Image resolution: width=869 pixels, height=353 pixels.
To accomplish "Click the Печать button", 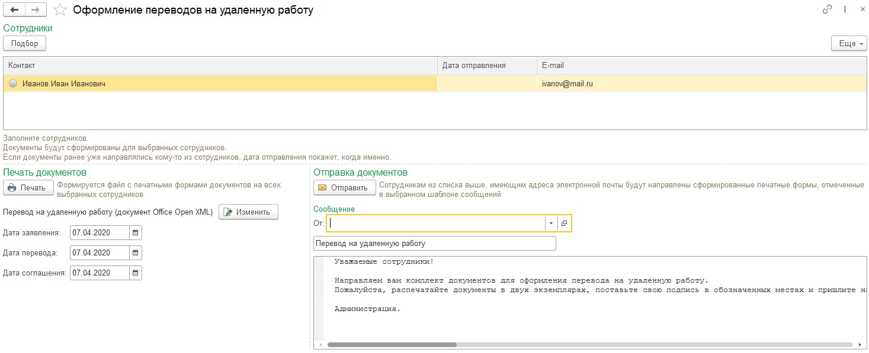I will [27, 188].
